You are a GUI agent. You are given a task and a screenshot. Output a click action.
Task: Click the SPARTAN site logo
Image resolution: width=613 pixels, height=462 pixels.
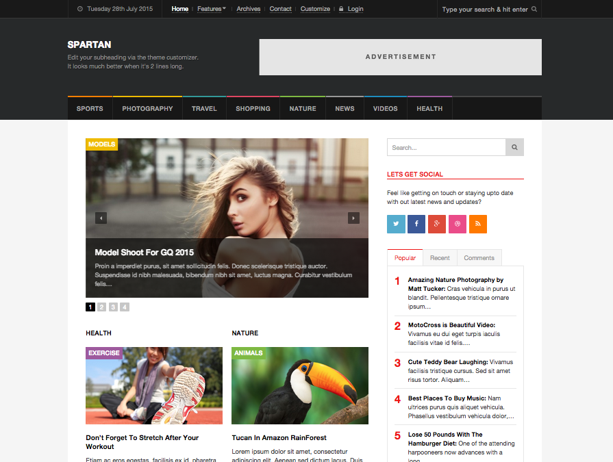pyautogui.click(x=89, y=44)
